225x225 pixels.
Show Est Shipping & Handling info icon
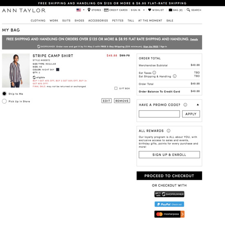point(175,76)
